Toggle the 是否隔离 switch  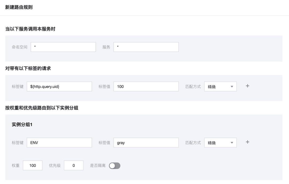tap(115, 166)
